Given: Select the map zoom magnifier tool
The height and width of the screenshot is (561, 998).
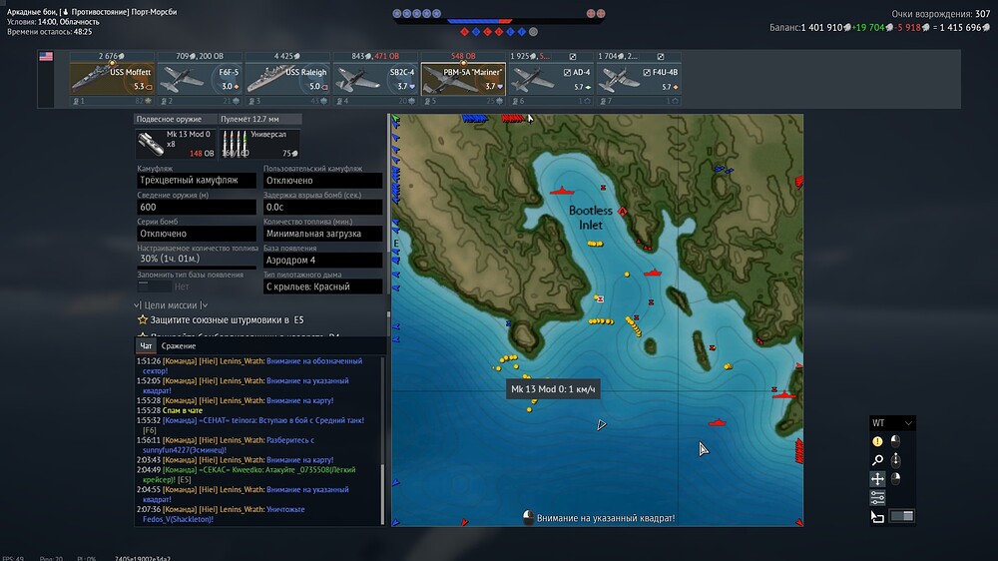Looking at the screenshot, I should [877, 460].
